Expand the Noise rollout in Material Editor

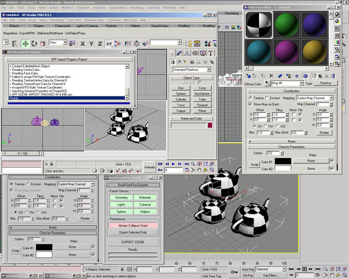coord(291,141)
